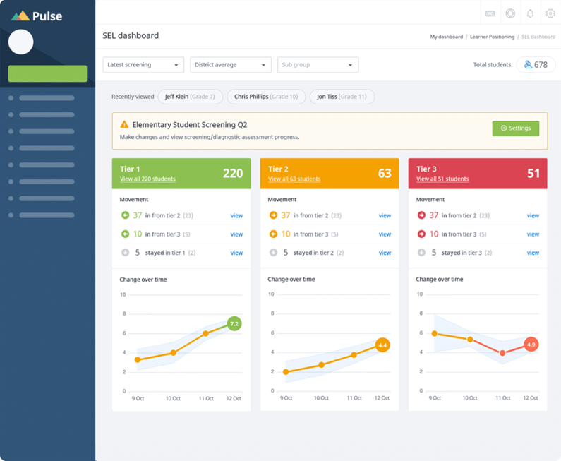The height and width of the screenshot is (461, 561).
Task: View all 63 students link
Action: coord(294,179)
